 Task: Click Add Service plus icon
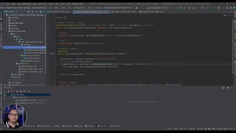coord(29,91)
